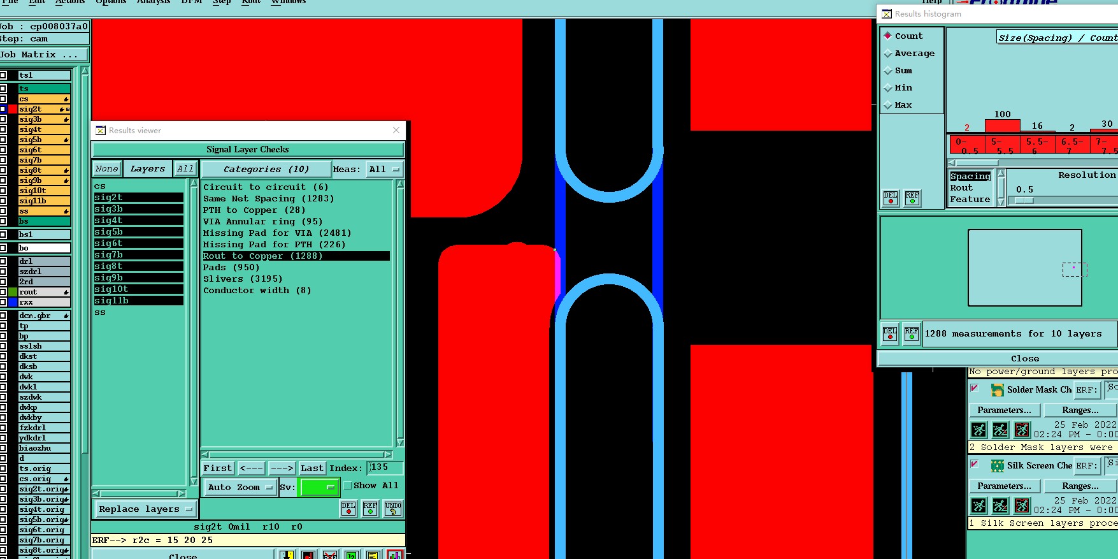
Task: Click red marker icon in bottom toolbar
Action: 308,555
